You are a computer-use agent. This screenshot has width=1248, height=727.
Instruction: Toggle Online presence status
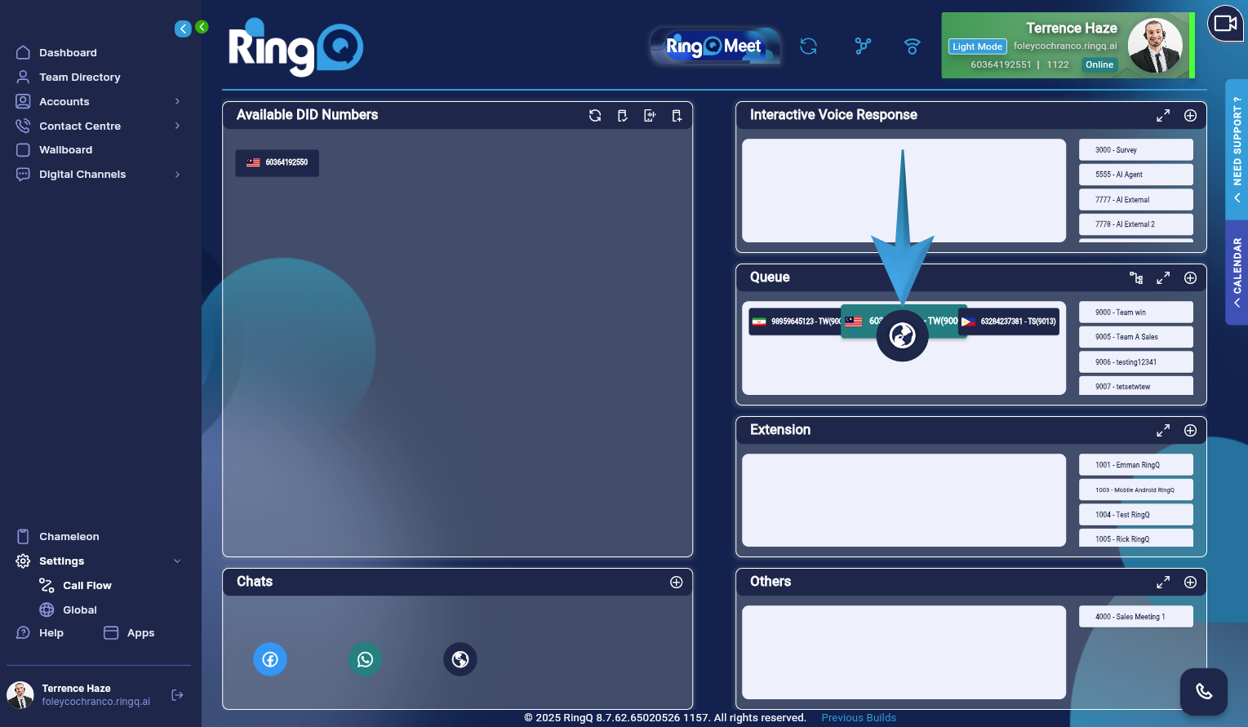tap(1099, 64)
